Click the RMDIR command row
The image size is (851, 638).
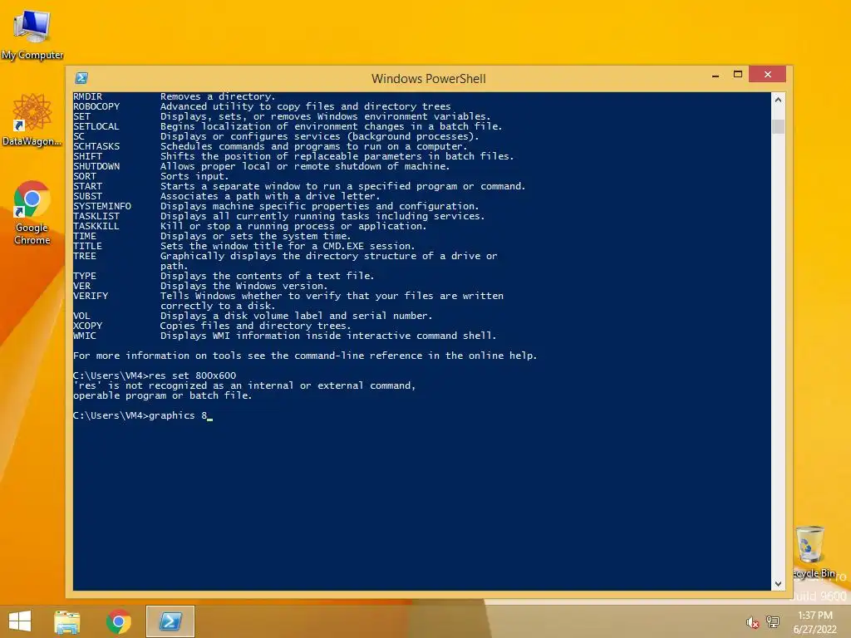175,96
